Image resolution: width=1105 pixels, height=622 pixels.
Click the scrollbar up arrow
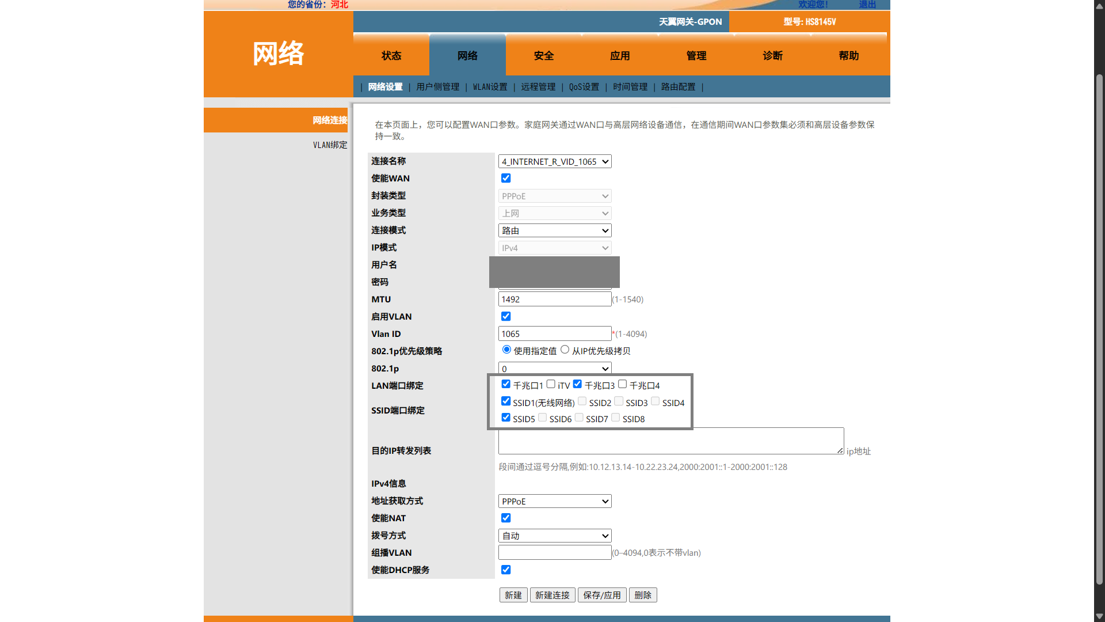tap(1099, 5)
